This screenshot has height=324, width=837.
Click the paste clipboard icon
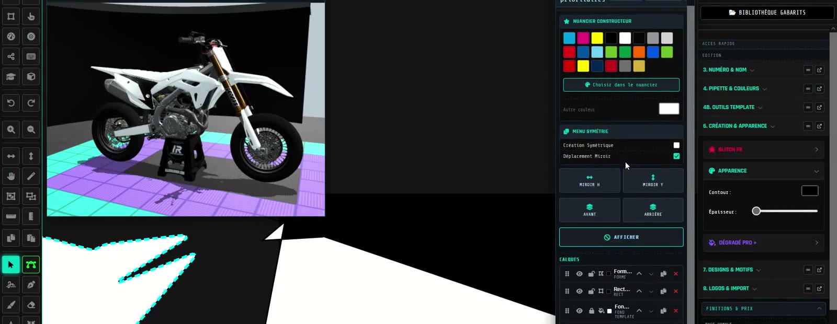31,238
